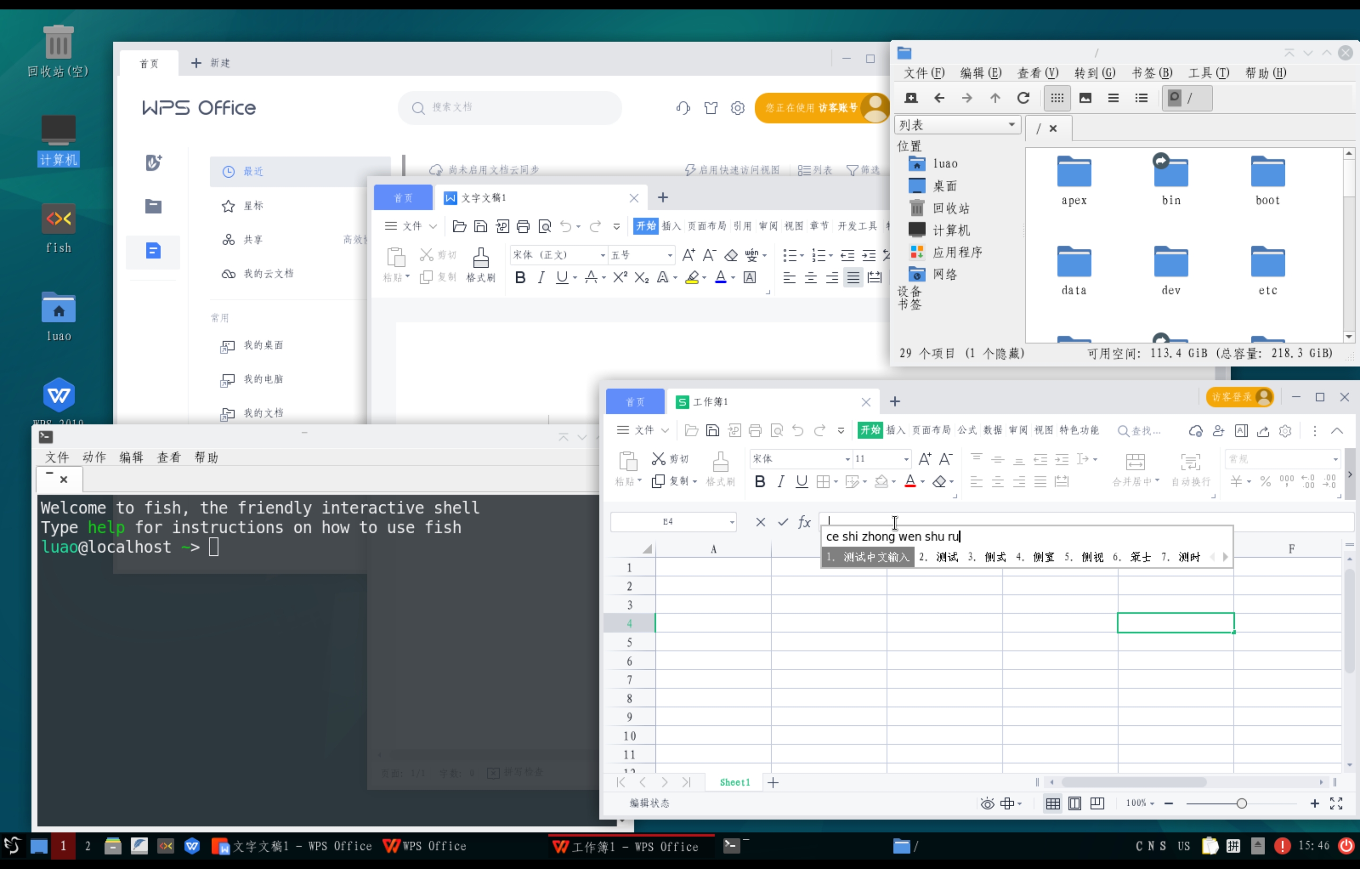The height and width of the screenshot is (869, 1360).
Task: Click the insert function fx icon
Action: (x=804, y=522)
